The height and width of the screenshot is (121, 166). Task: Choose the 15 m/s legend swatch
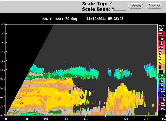(x=161, y=43)
